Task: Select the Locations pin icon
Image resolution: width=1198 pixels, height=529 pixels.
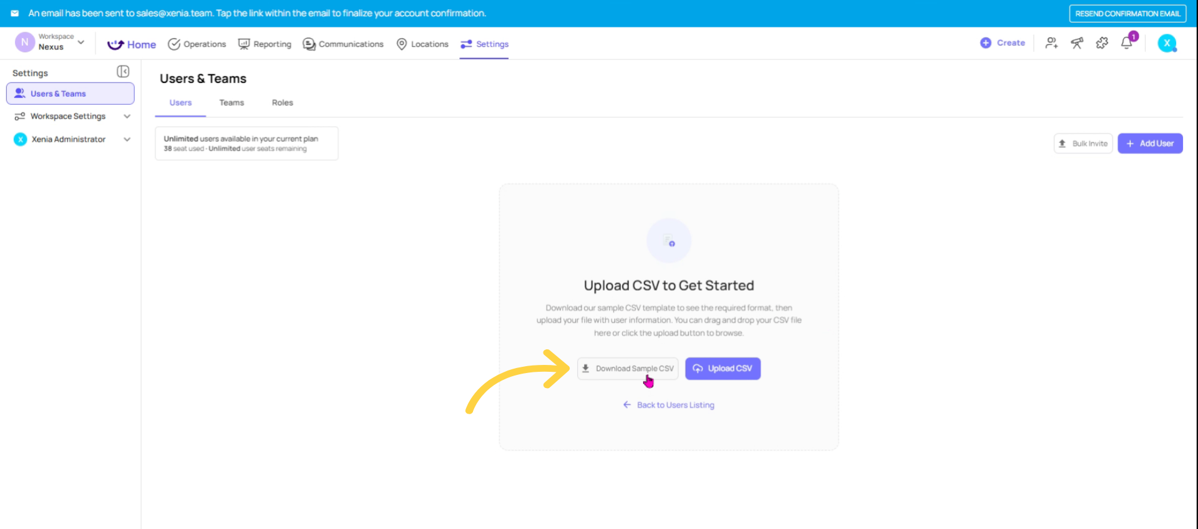Action: tap(401, 44)
